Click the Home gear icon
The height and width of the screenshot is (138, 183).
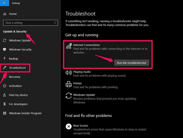(x=5, y=14)
